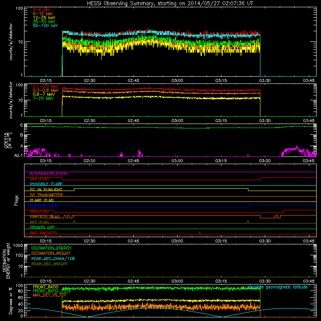
Task: Select the ATTENUATOR_STATE flag label
Action: (49, 174)
